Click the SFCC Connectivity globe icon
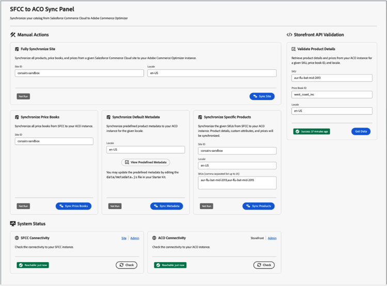387x286 pixels. click(17, 238)
